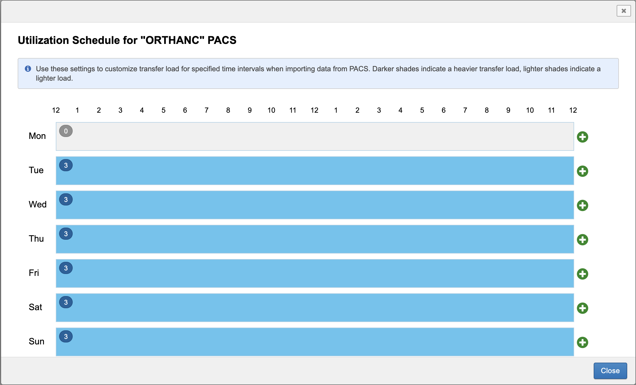Add a time interval for Saturday

582,308
